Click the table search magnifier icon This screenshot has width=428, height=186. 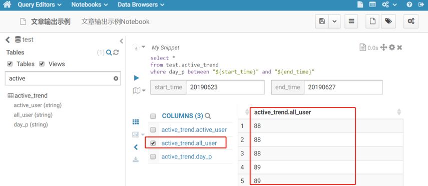click(x=109, y=52)
